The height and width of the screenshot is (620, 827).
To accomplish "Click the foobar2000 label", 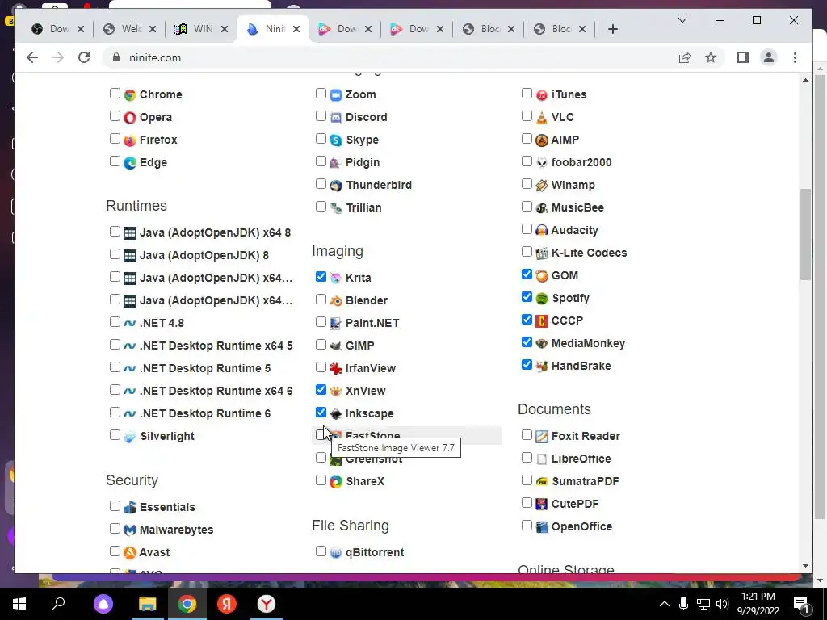I will [581, 163].
